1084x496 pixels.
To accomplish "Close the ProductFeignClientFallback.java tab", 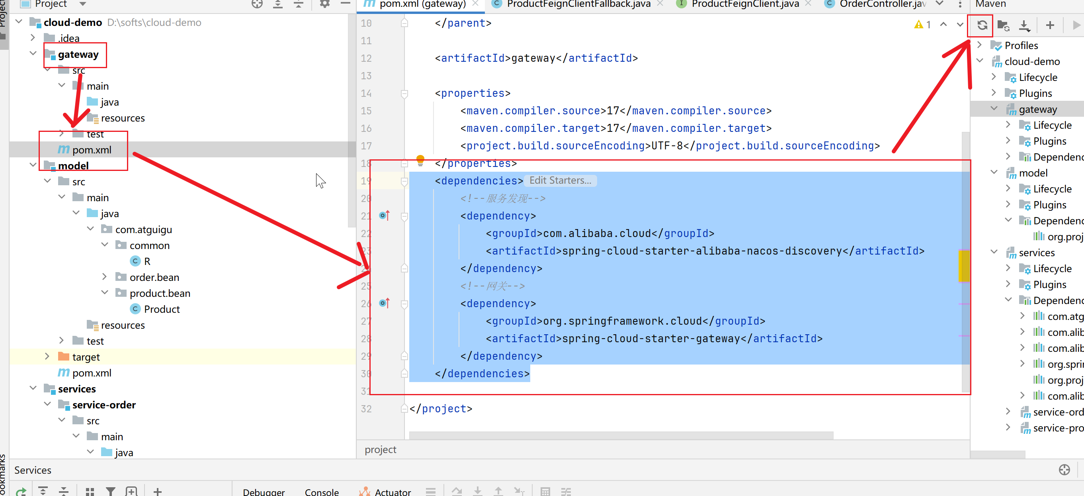I will [660, 4].
